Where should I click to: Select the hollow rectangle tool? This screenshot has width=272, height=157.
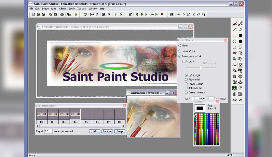234,35
